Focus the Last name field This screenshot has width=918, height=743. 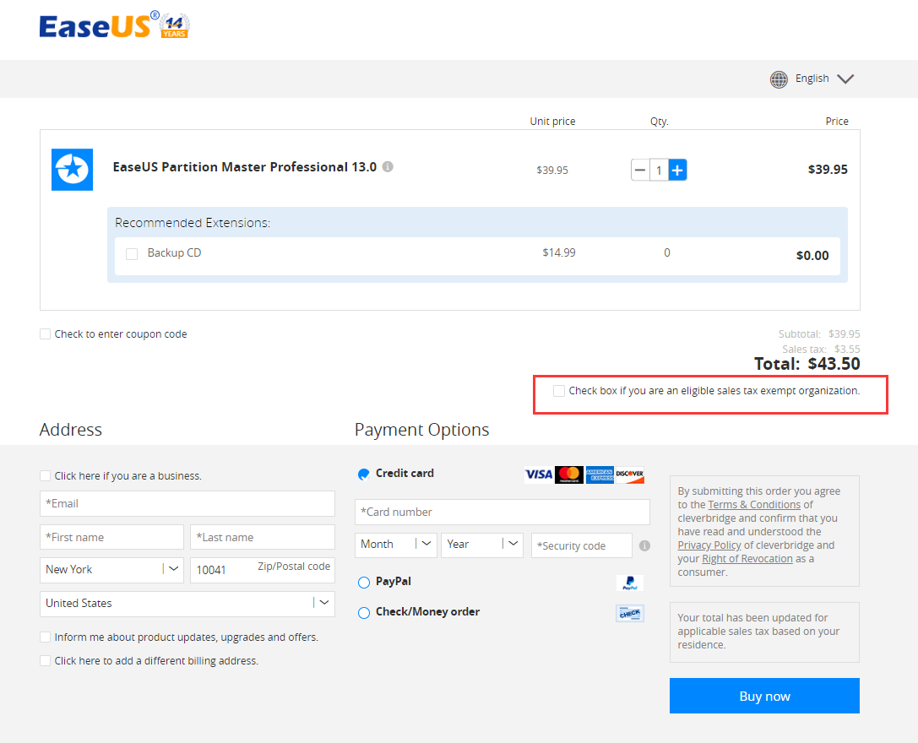pos(263,537)
